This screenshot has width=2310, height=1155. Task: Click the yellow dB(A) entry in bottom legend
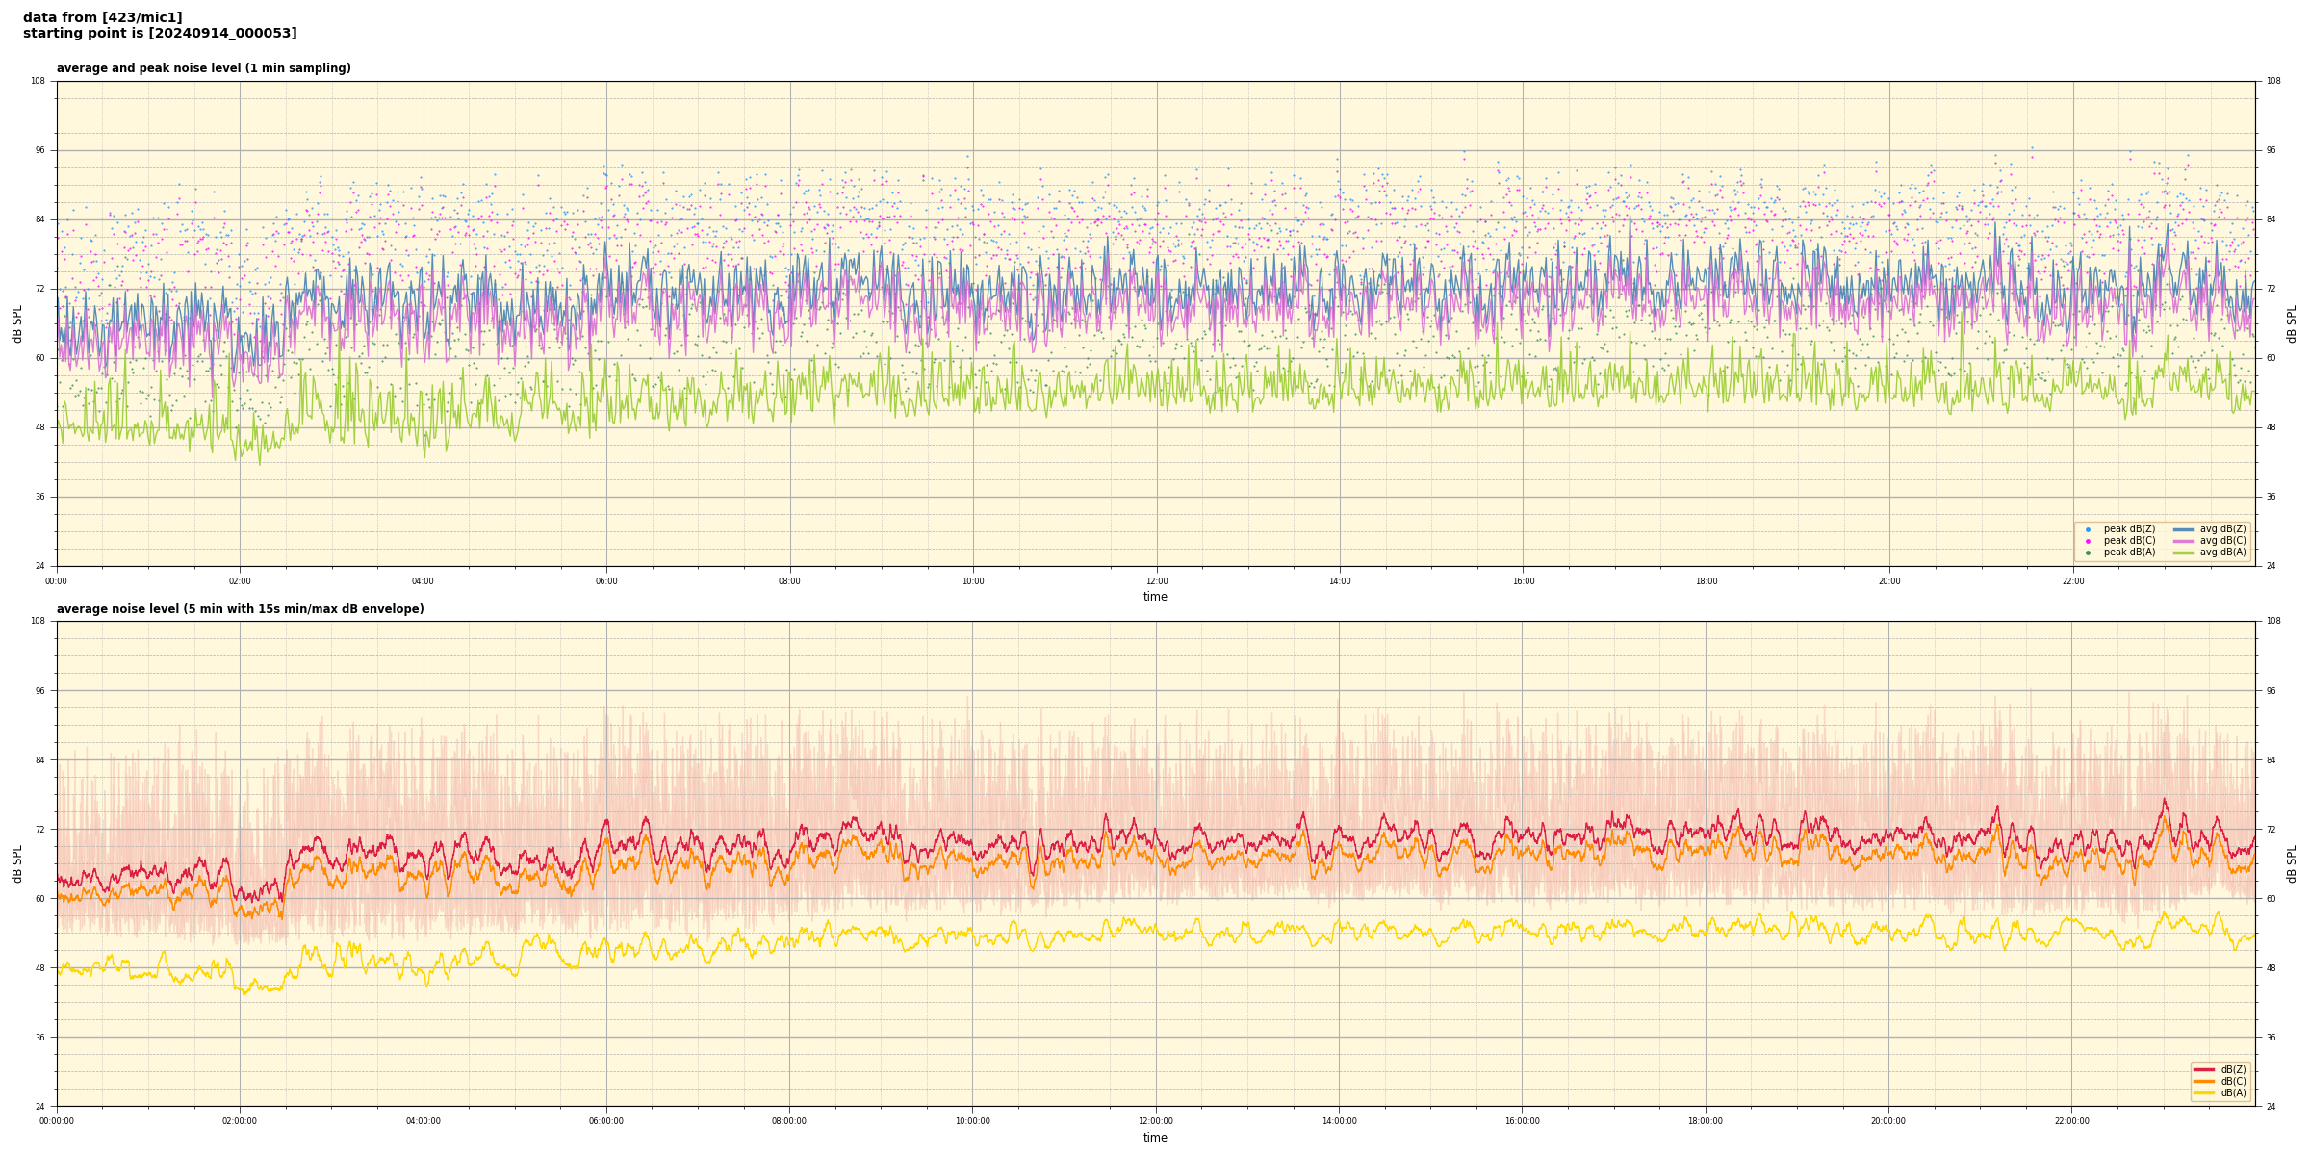tap(2233, 1092)
